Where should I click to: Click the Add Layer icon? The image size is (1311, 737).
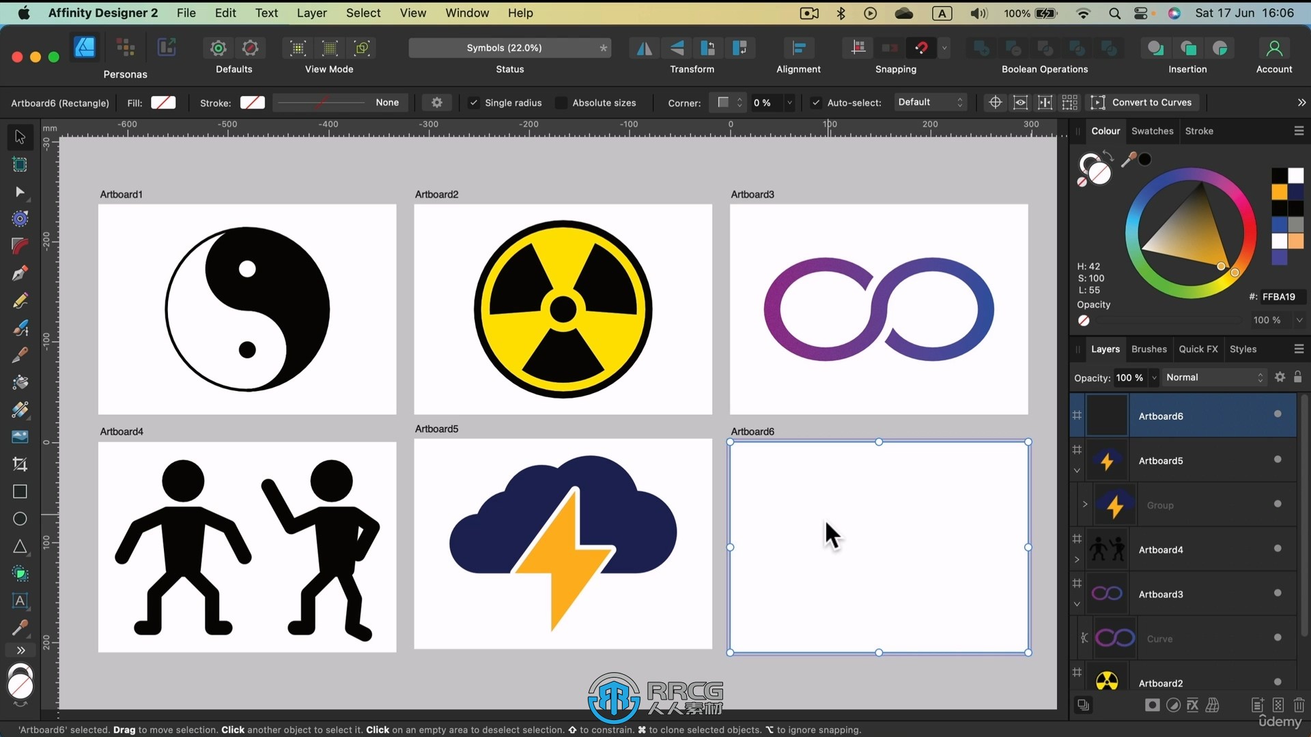pyautogui.click(x=1258, y=705)
